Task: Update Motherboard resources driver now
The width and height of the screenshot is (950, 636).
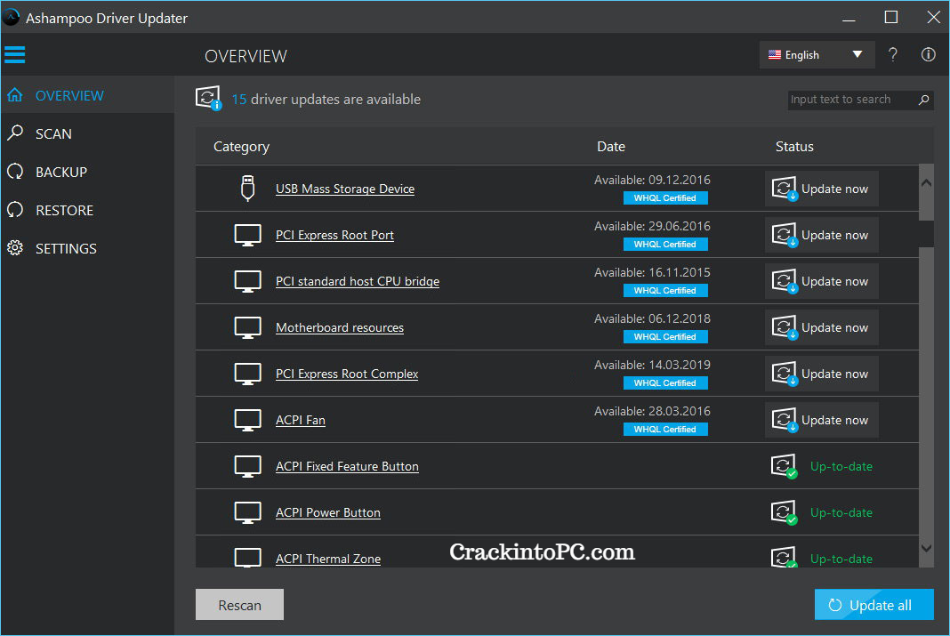Action: tap(821, 327)
